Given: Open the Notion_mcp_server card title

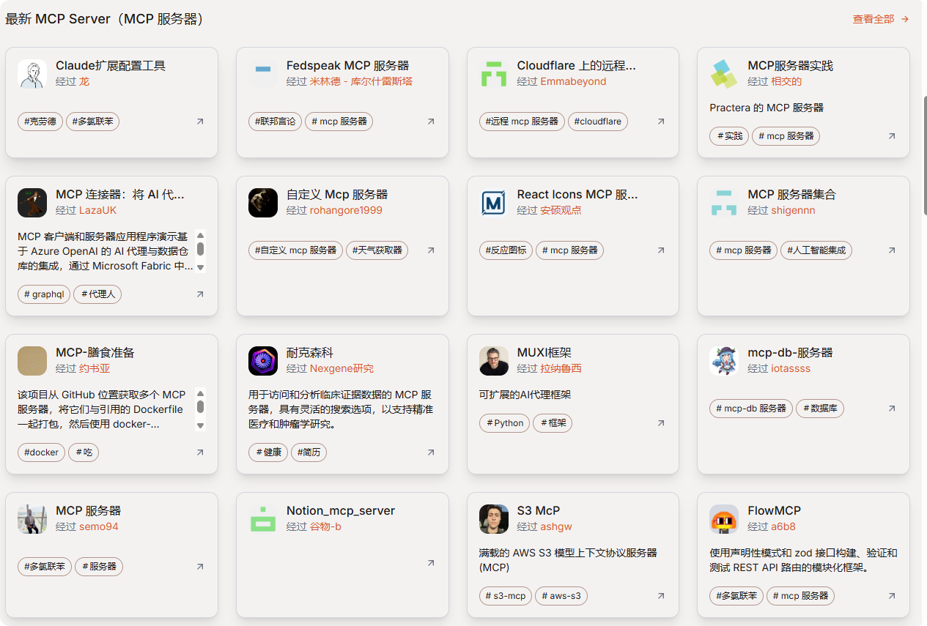Looking at the screenshot, I should tap(341, 511).
